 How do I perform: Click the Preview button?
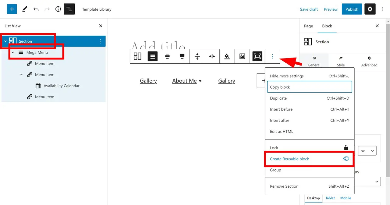(x=331, y=9)
